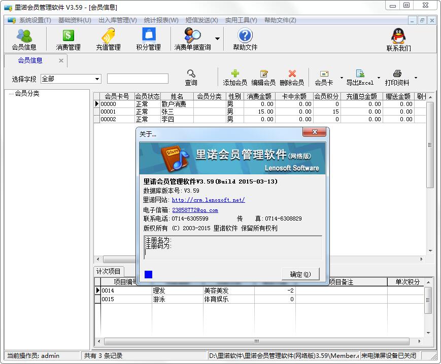Click the 卡中余额 column header
This screenshot has width=441, height=364.
pos(294,96)
